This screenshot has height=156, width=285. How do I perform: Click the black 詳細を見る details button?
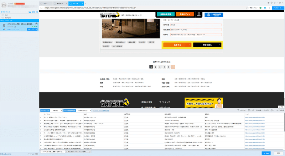pyautogui.click(x=207, y=45)
